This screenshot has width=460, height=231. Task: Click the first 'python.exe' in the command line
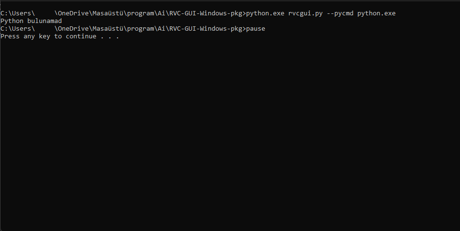[265, 13]
